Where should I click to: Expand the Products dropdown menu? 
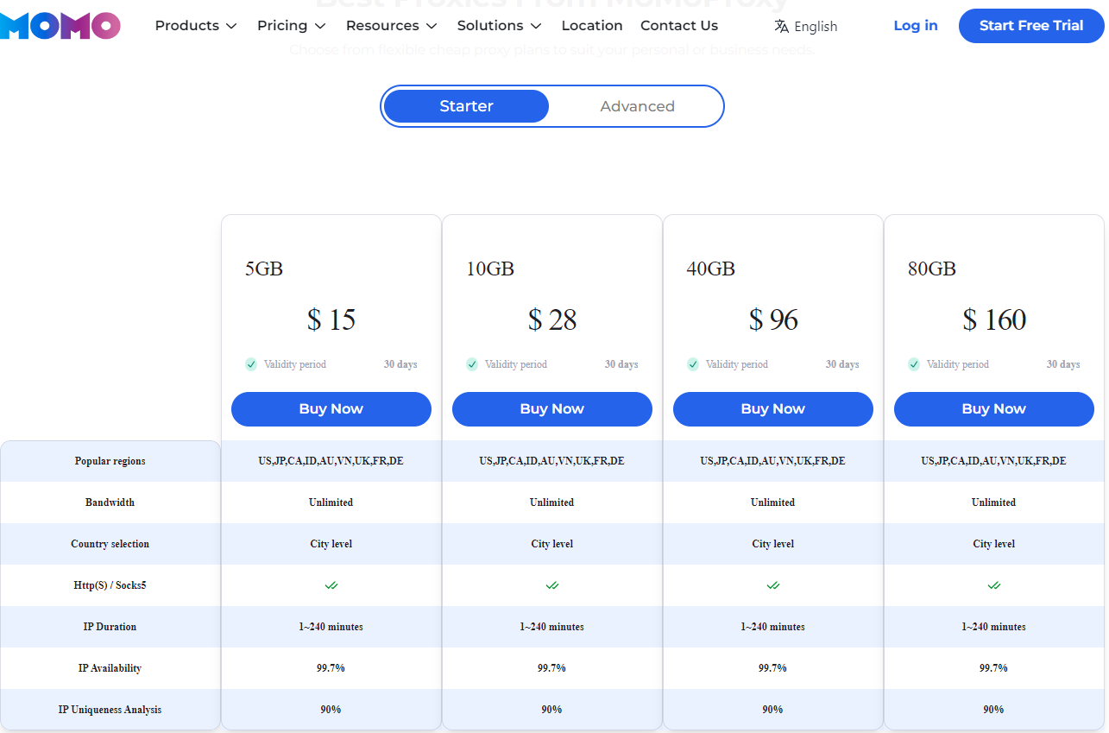pos(196,26)
